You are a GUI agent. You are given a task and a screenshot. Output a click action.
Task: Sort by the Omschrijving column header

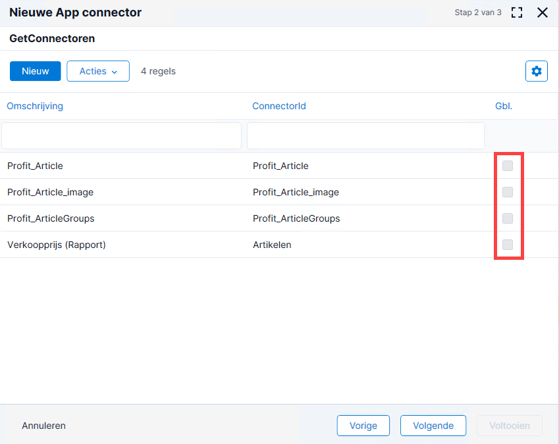[x=35, y=106]
